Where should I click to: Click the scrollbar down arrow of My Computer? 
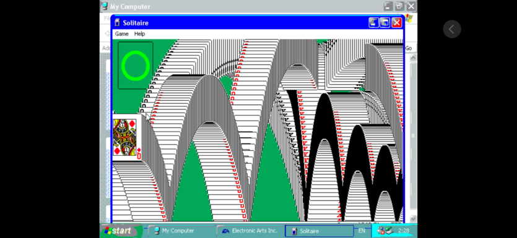click(x=413, y=219)
